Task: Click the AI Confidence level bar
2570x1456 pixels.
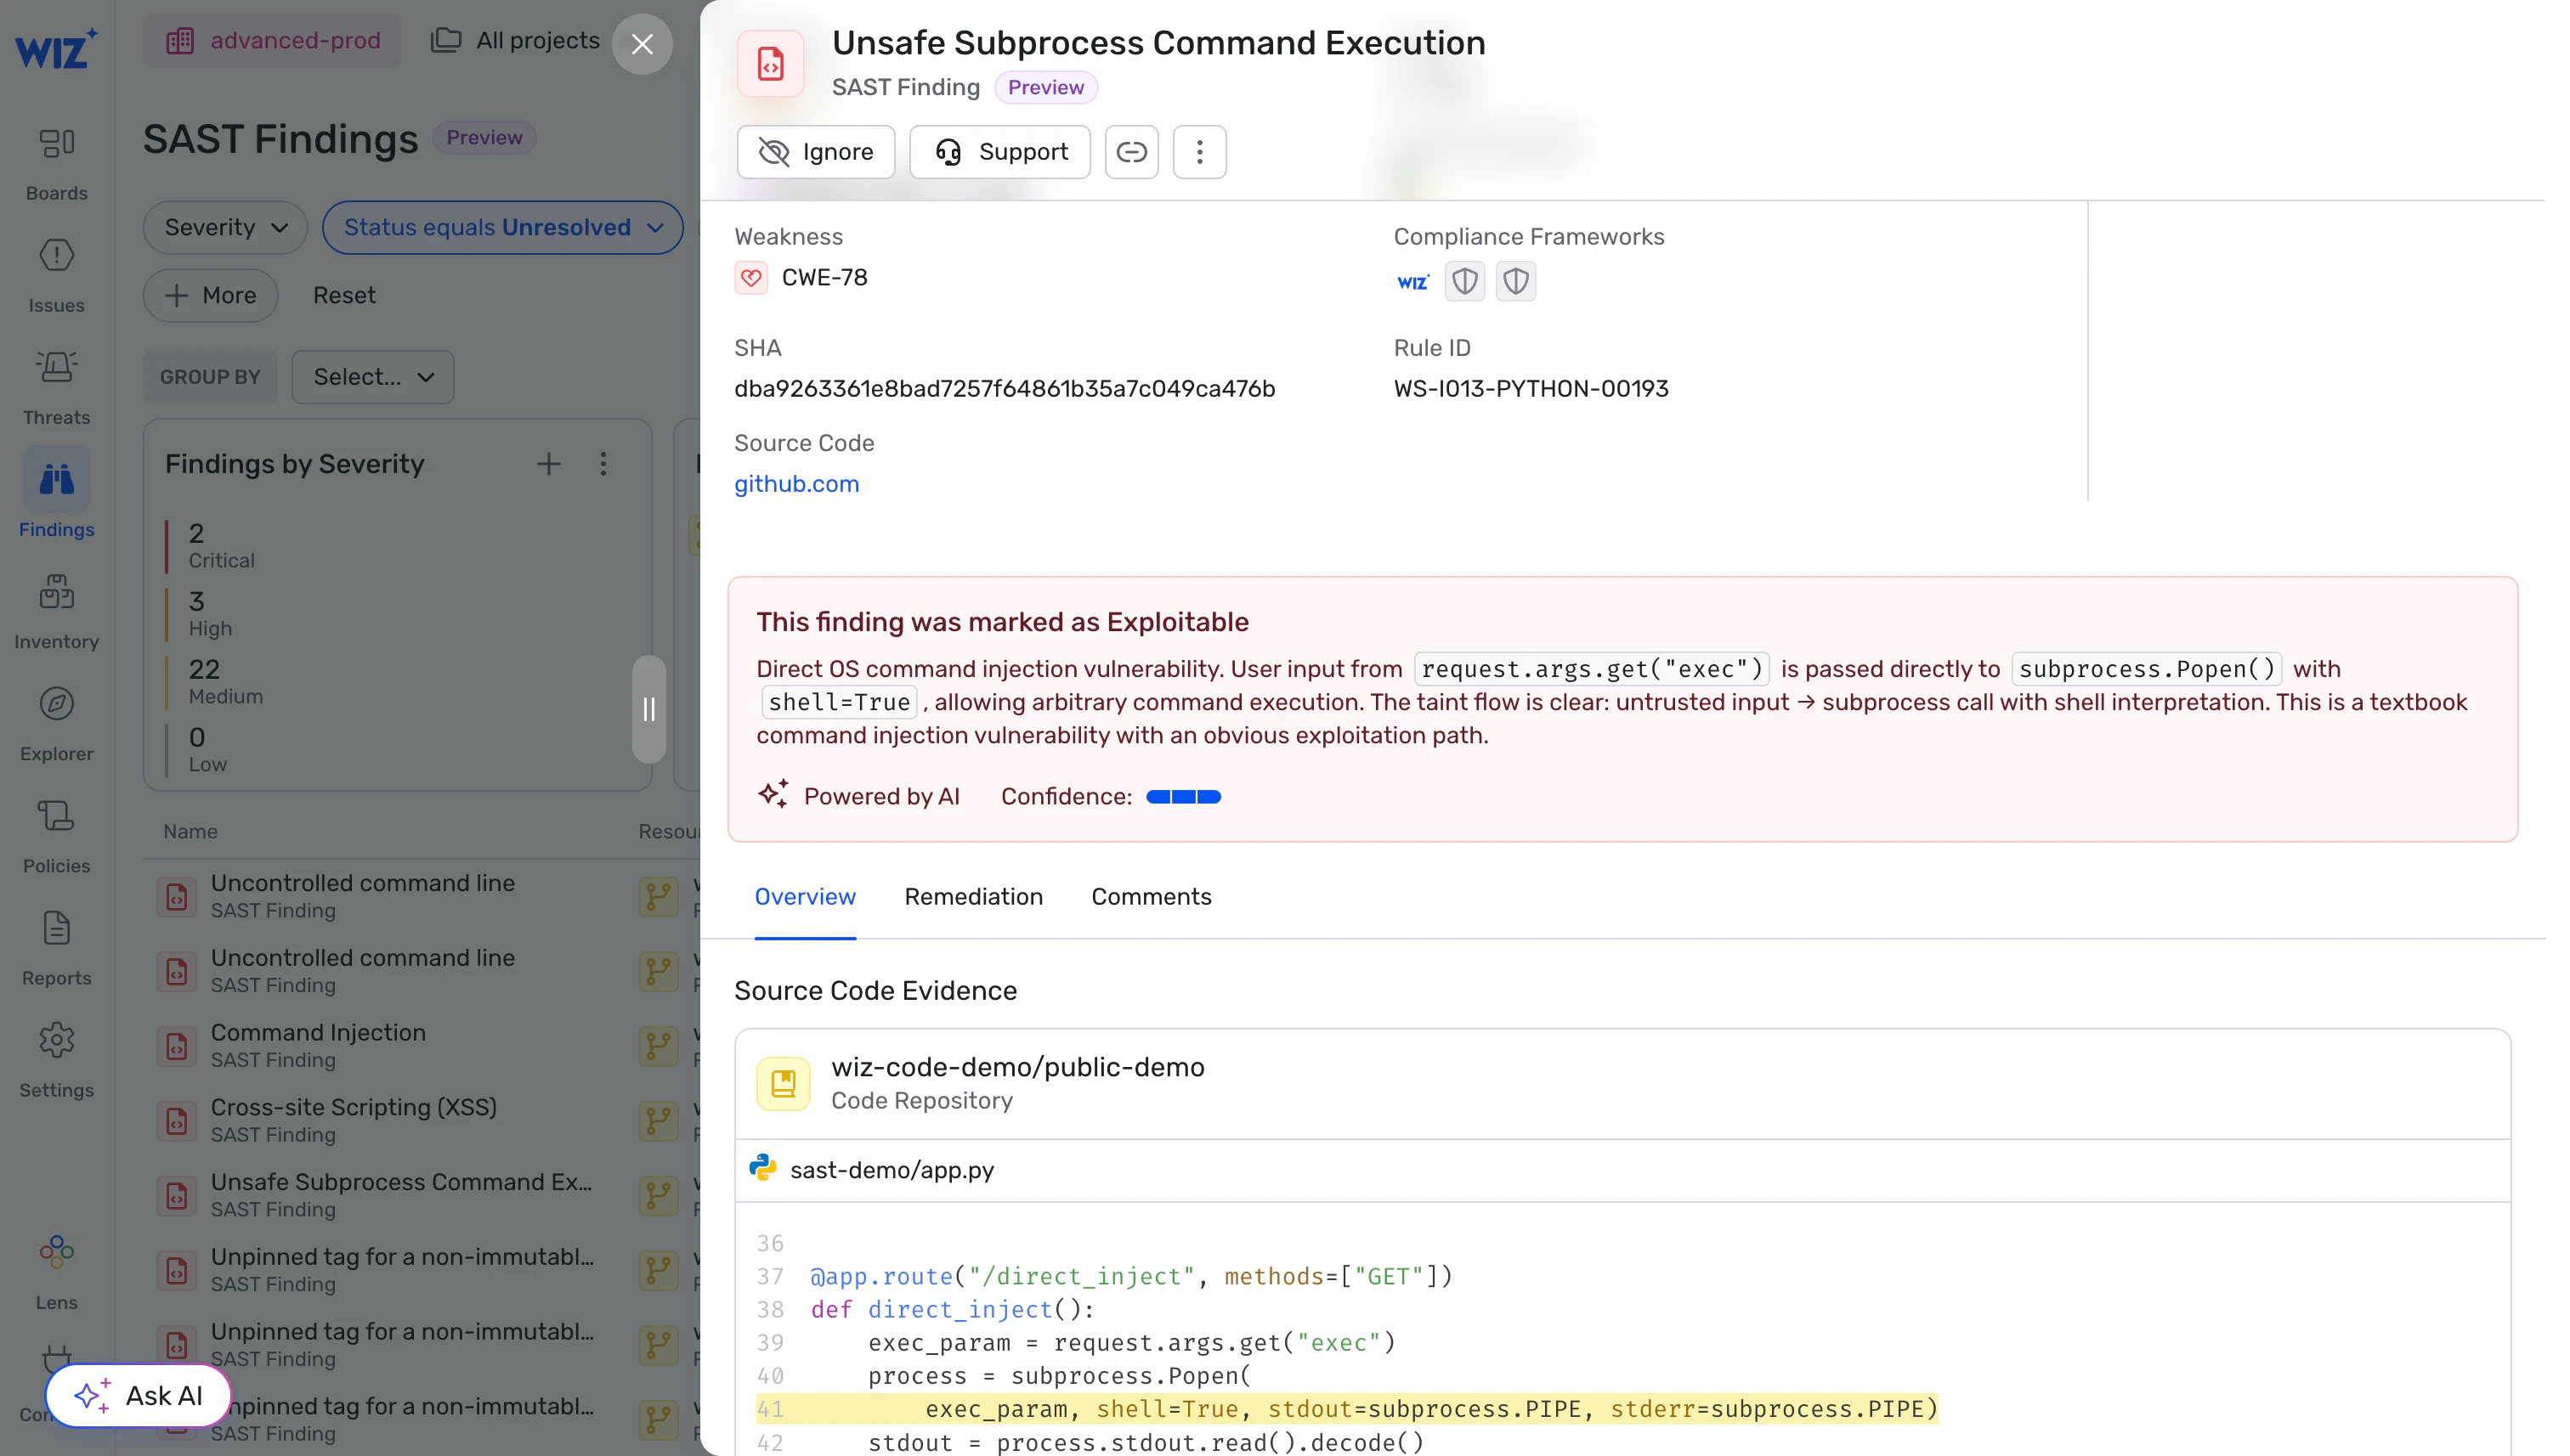Action: (1182, 797)
